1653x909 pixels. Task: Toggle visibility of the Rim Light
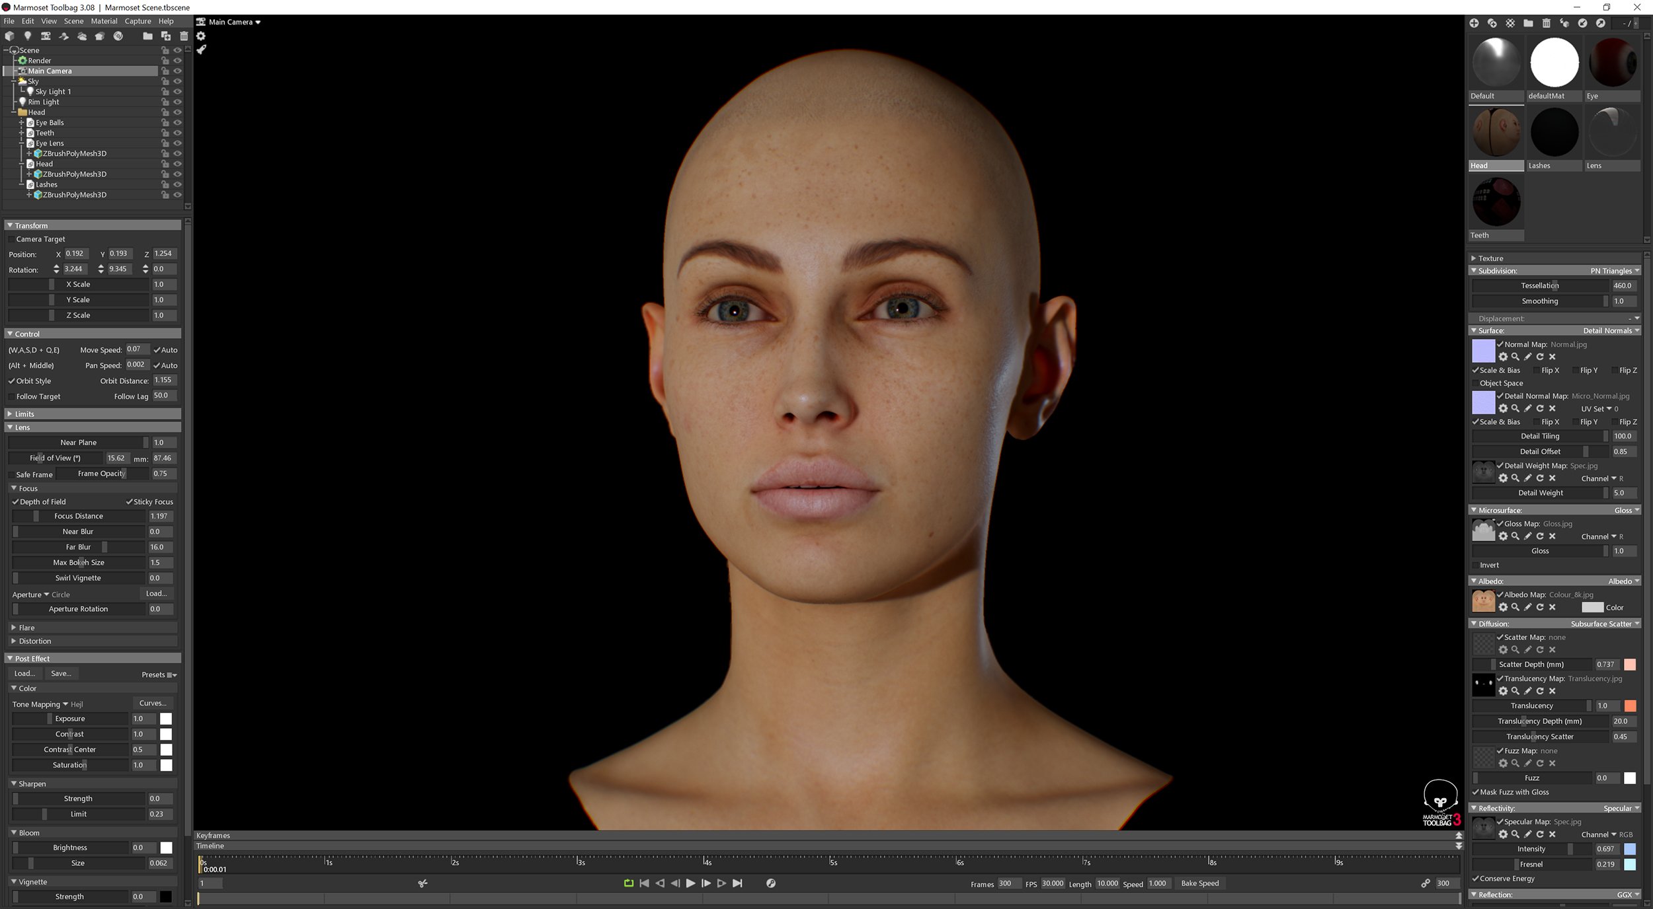click(x=177, y=102)
